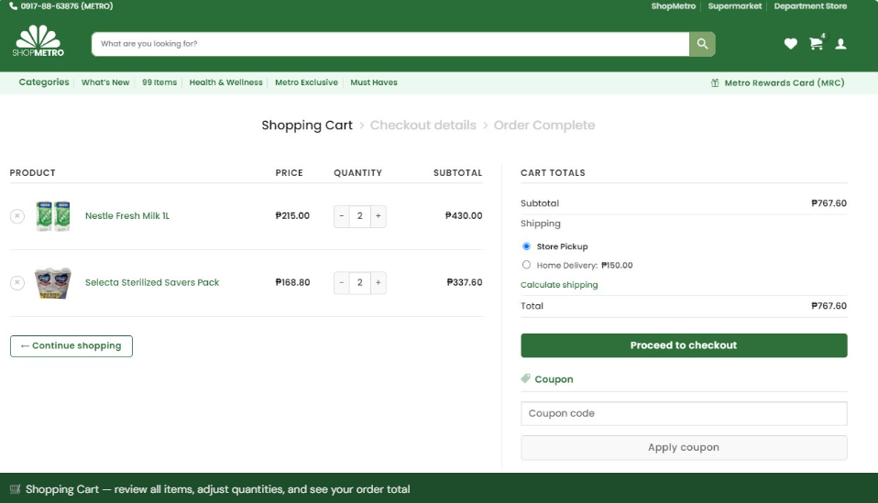The image size is (878, 503).
Task: Decrease Nestle Fresh Milk quantity
Action: pos(342,216)
